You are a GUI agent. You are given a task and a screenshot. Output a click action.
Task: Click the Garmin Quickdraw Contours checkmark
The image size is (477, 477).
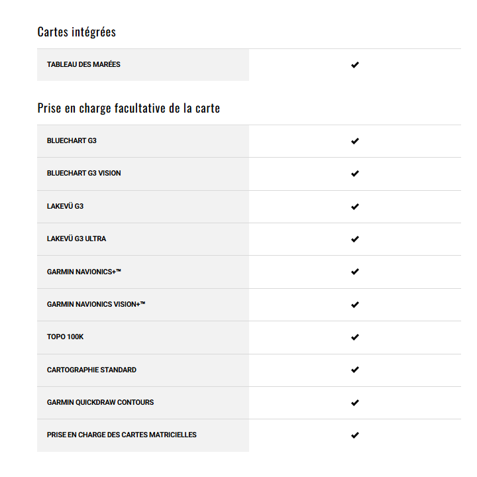(354, 403)
